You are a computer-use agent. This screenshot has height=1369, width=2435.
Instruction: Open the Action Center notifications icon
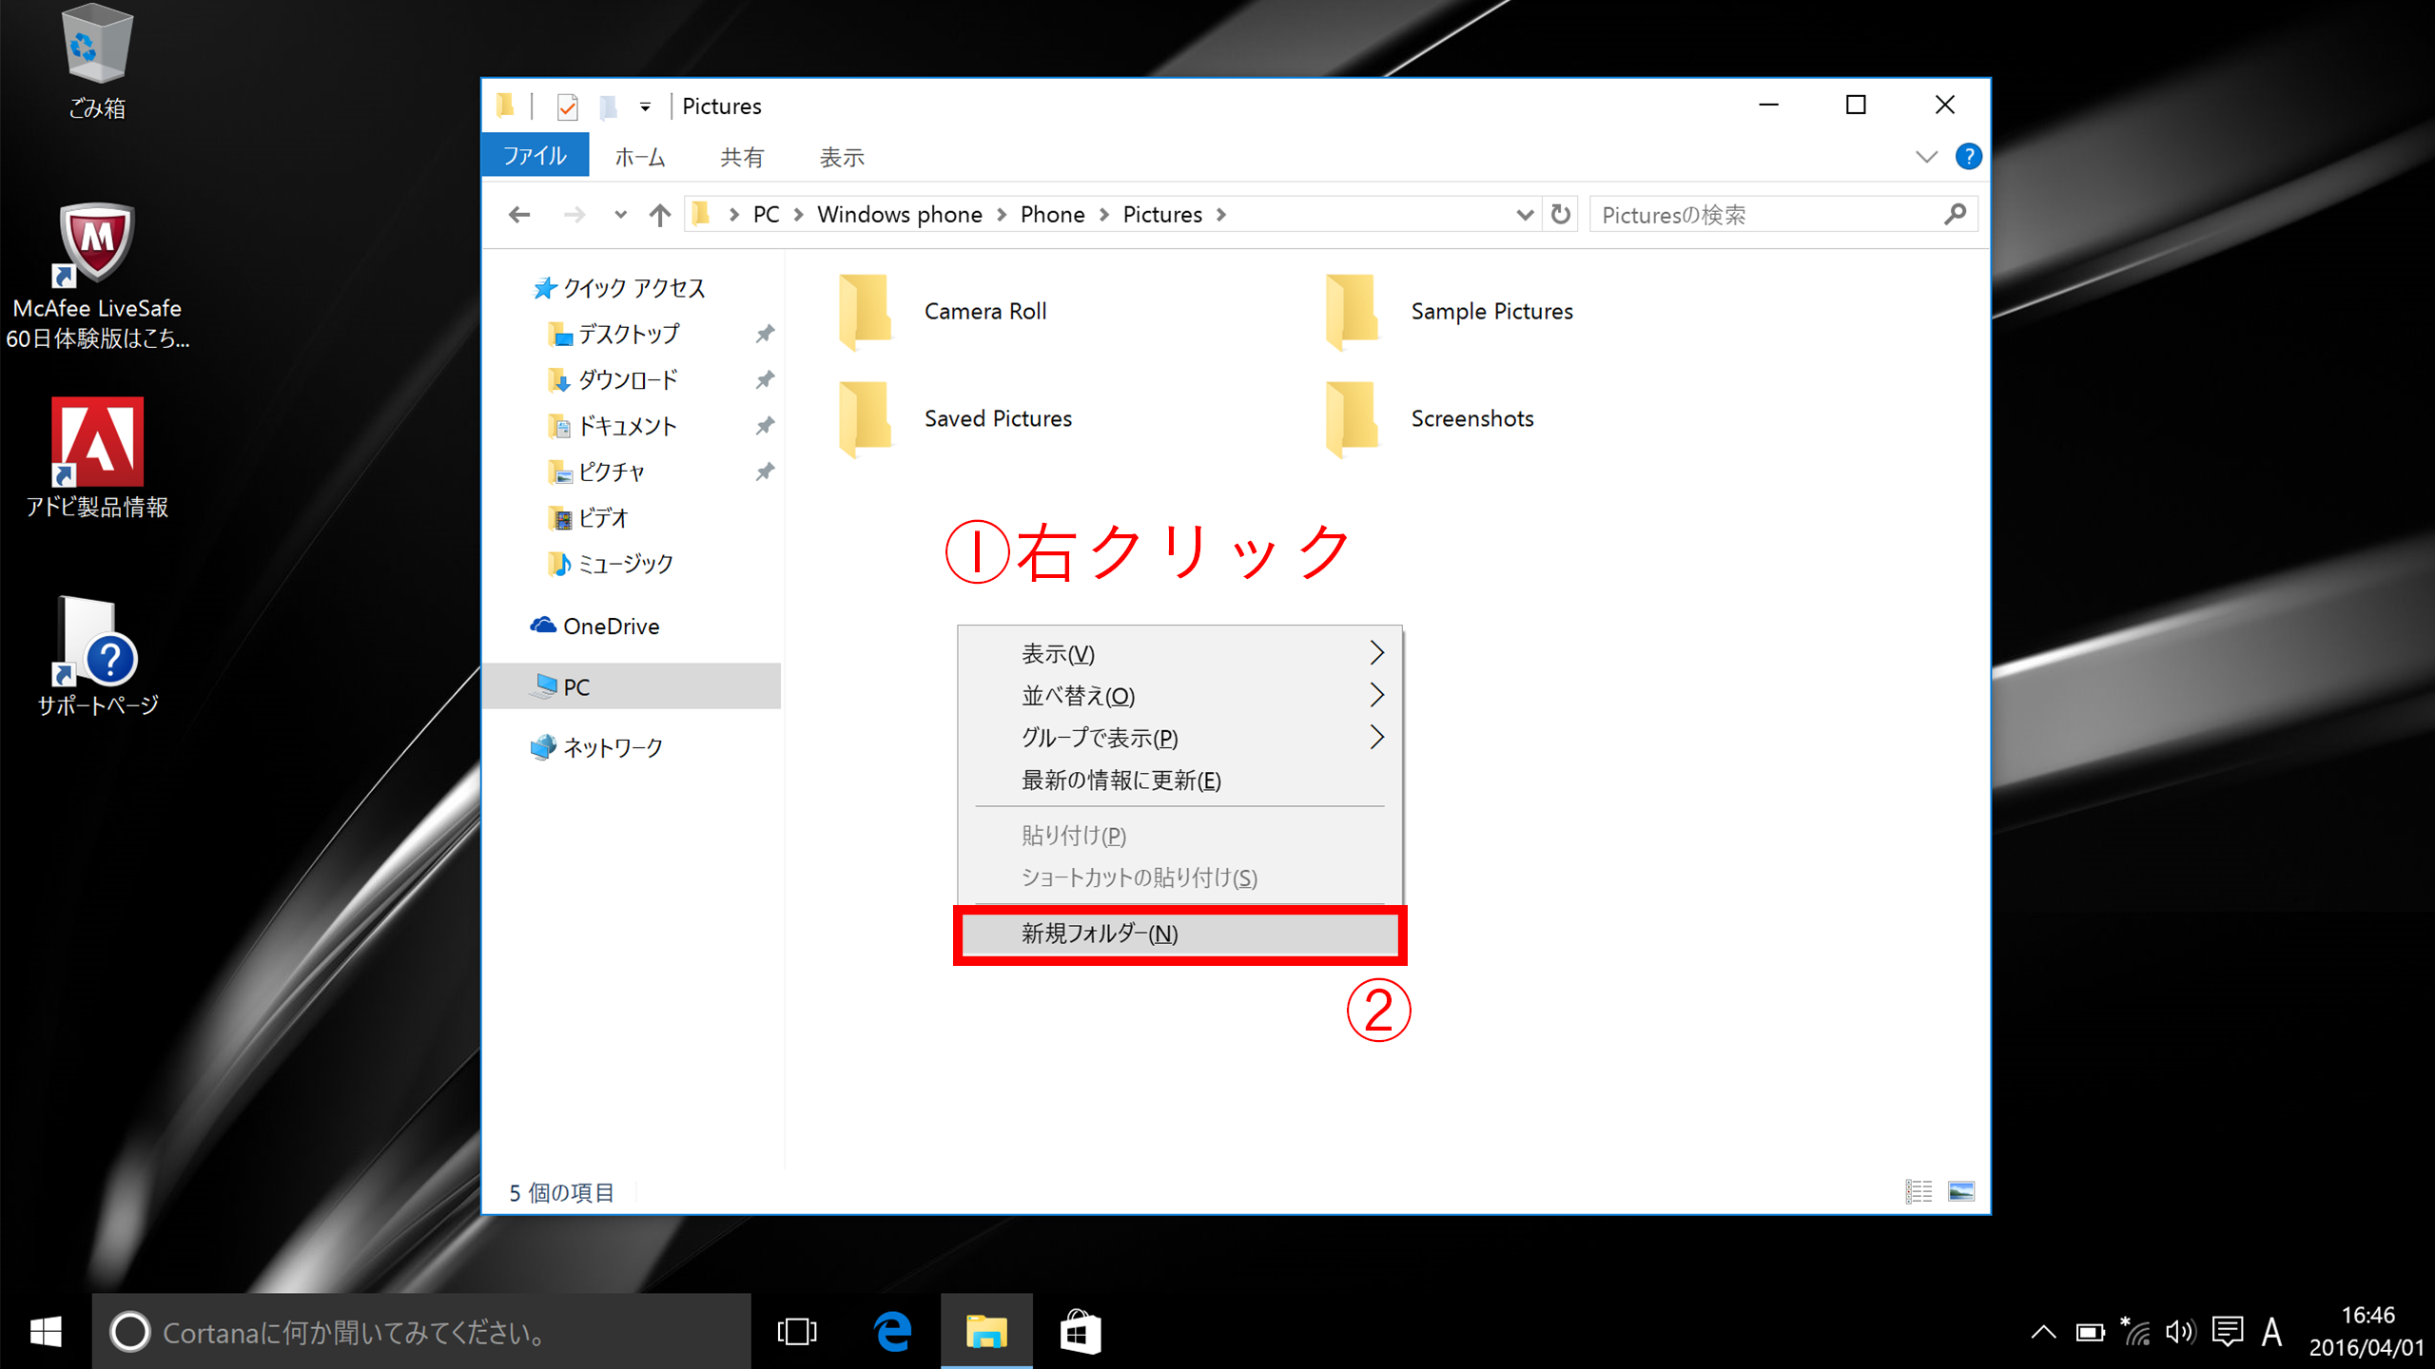click(x=2227, y=1332)
